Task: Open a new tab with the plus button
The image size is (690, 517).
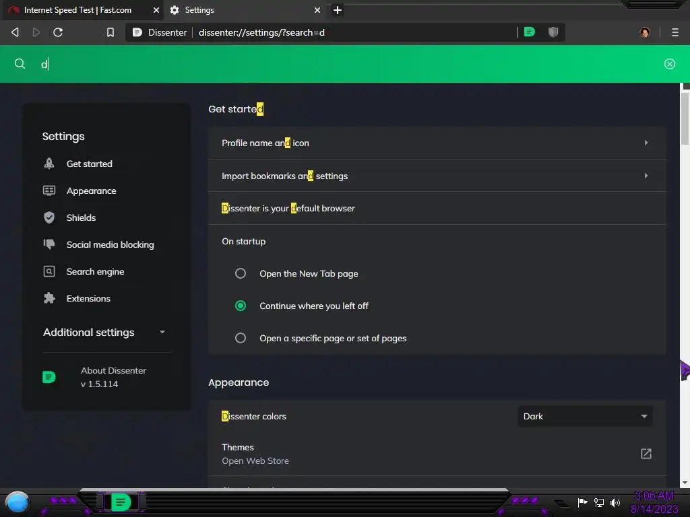Action: pyautogui.click(x=337, y=10)
